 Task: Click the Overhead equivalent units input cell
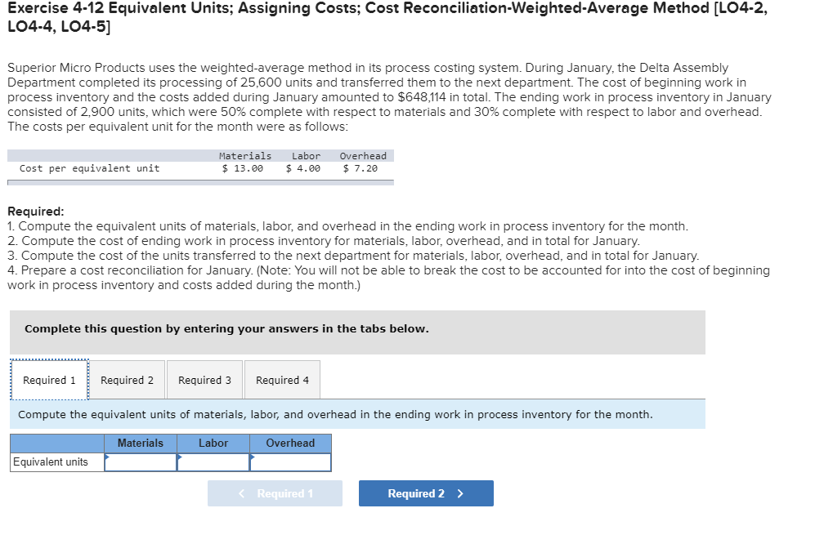(x=290, y=461)
